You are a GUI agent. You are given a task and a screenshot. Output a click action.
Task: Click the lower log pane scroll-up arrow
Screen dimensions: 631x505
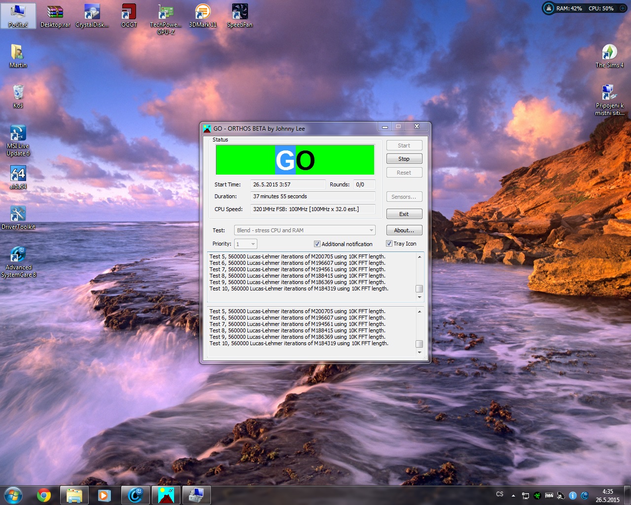pos(420,312)
